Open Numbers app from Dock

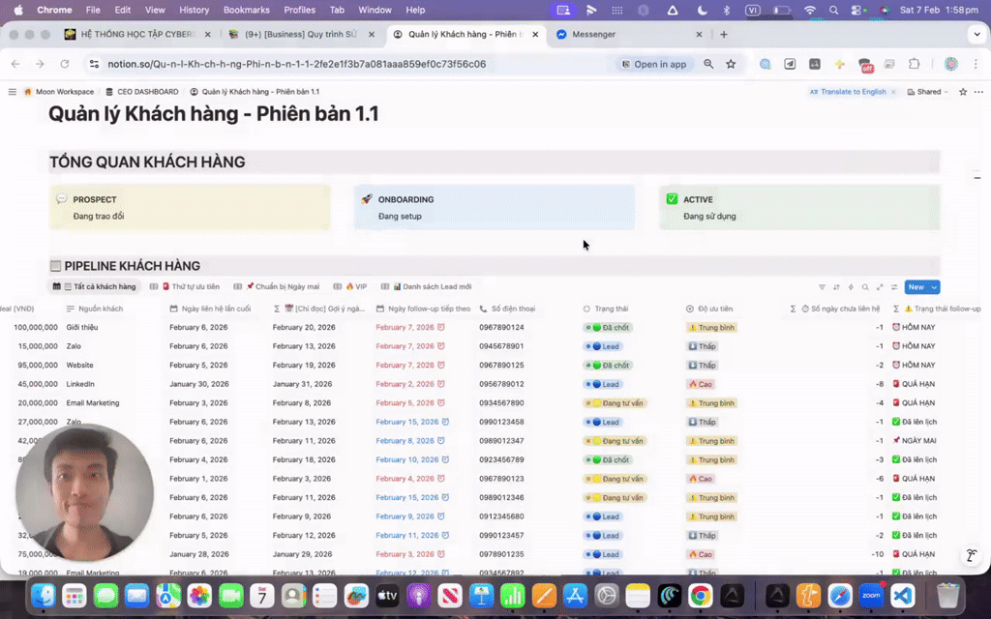tap(513, 595)
